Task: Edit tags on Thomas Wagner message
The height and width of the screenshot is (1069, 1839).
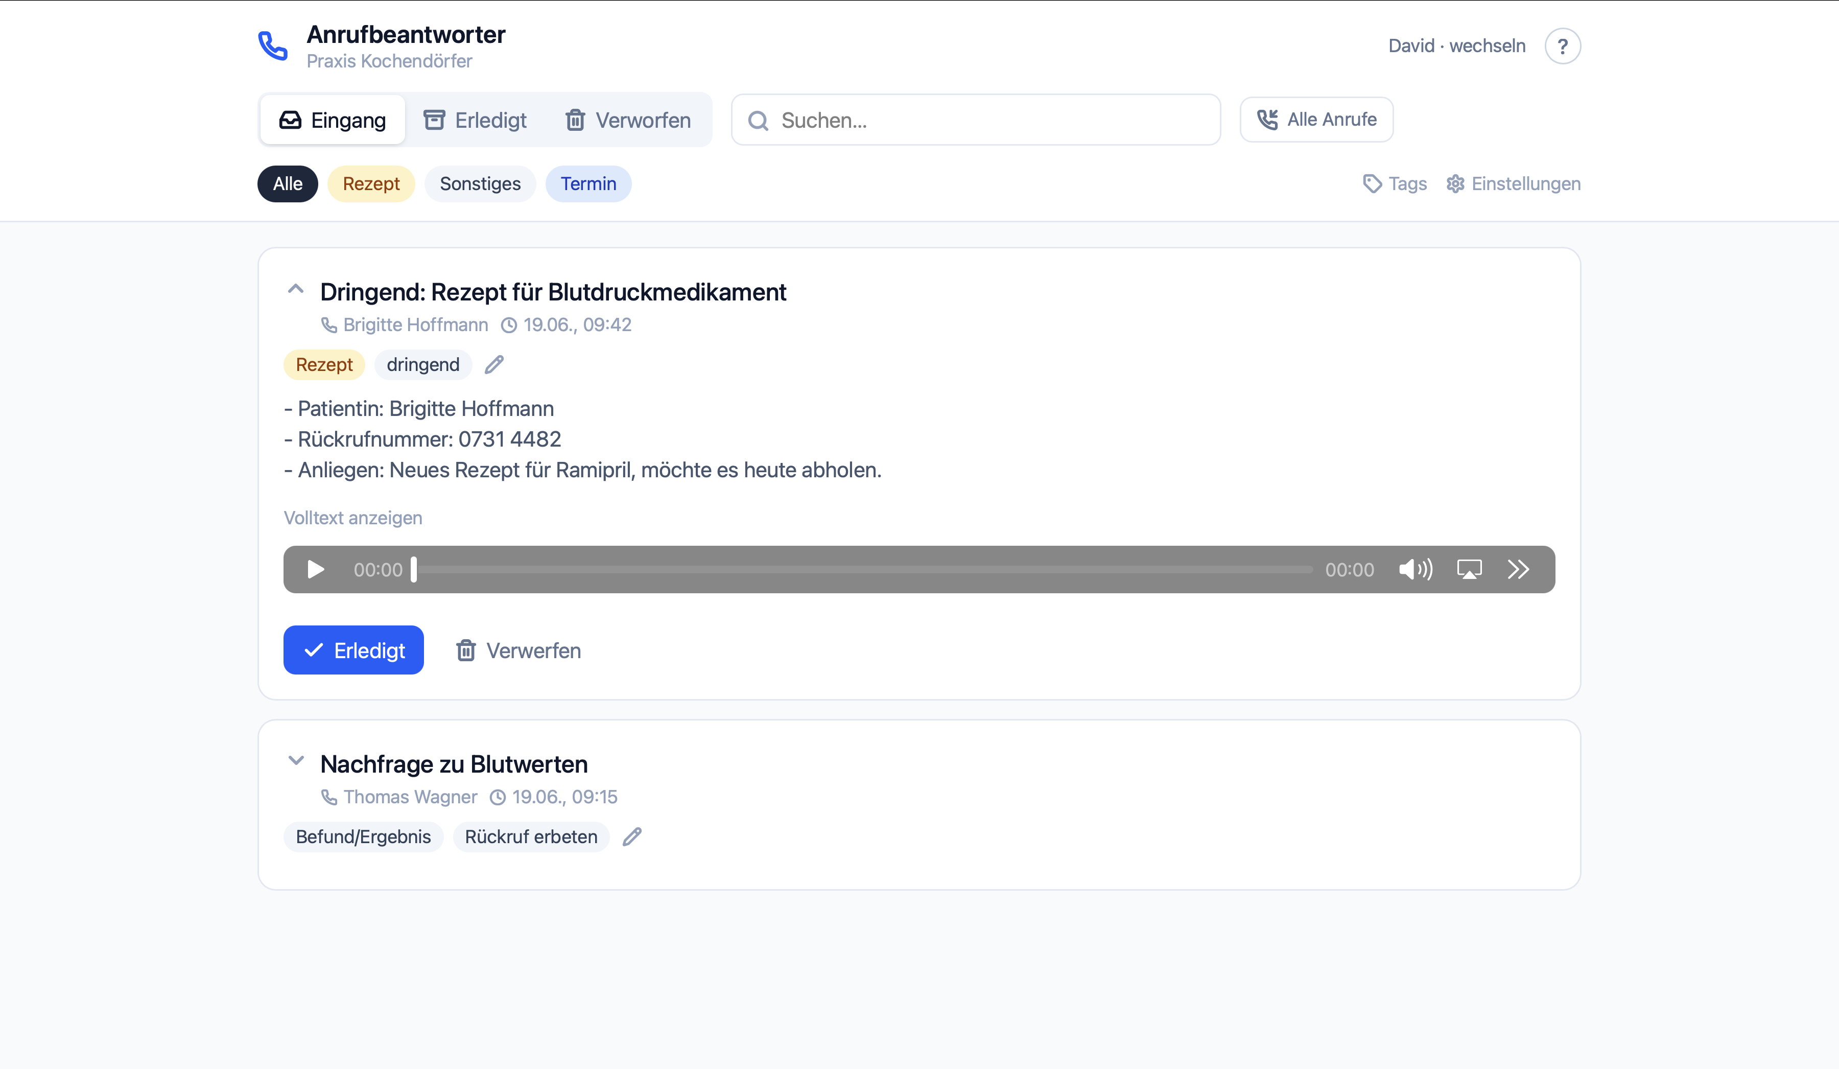Action: tap(632, 837)
